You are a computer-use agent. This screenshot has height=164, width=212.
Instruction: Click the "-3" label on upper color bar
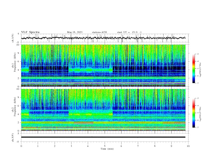[197, 54]
